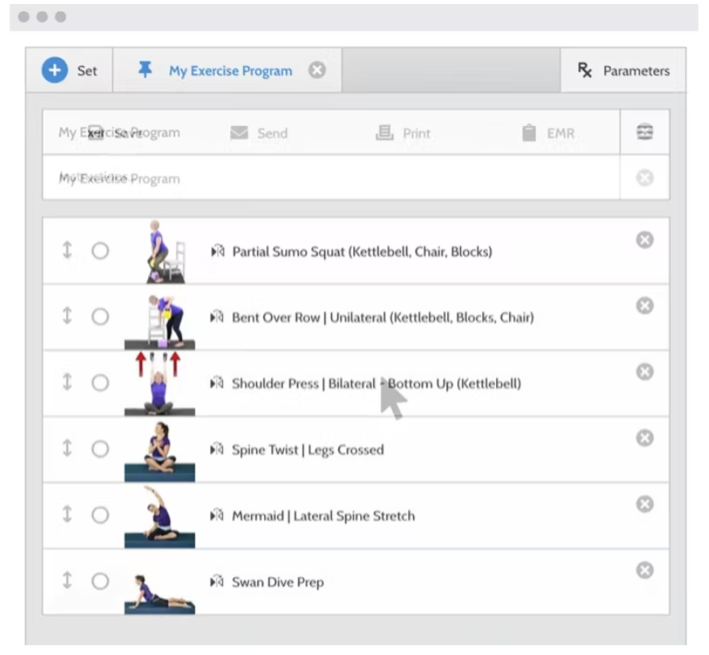Click mirror flip icon for Shoulder Press

[217, 384]
